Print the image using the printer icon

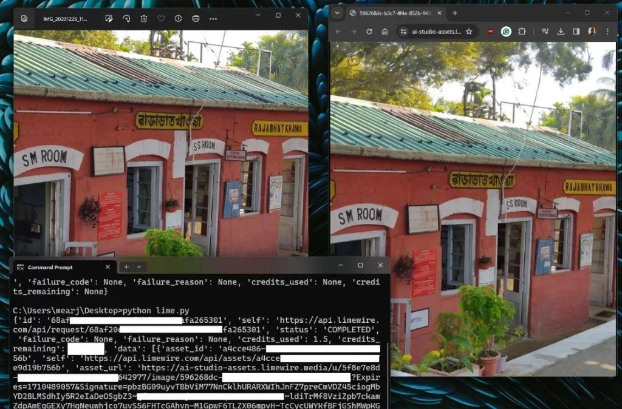pyautogui.click(x=196, y=19)
